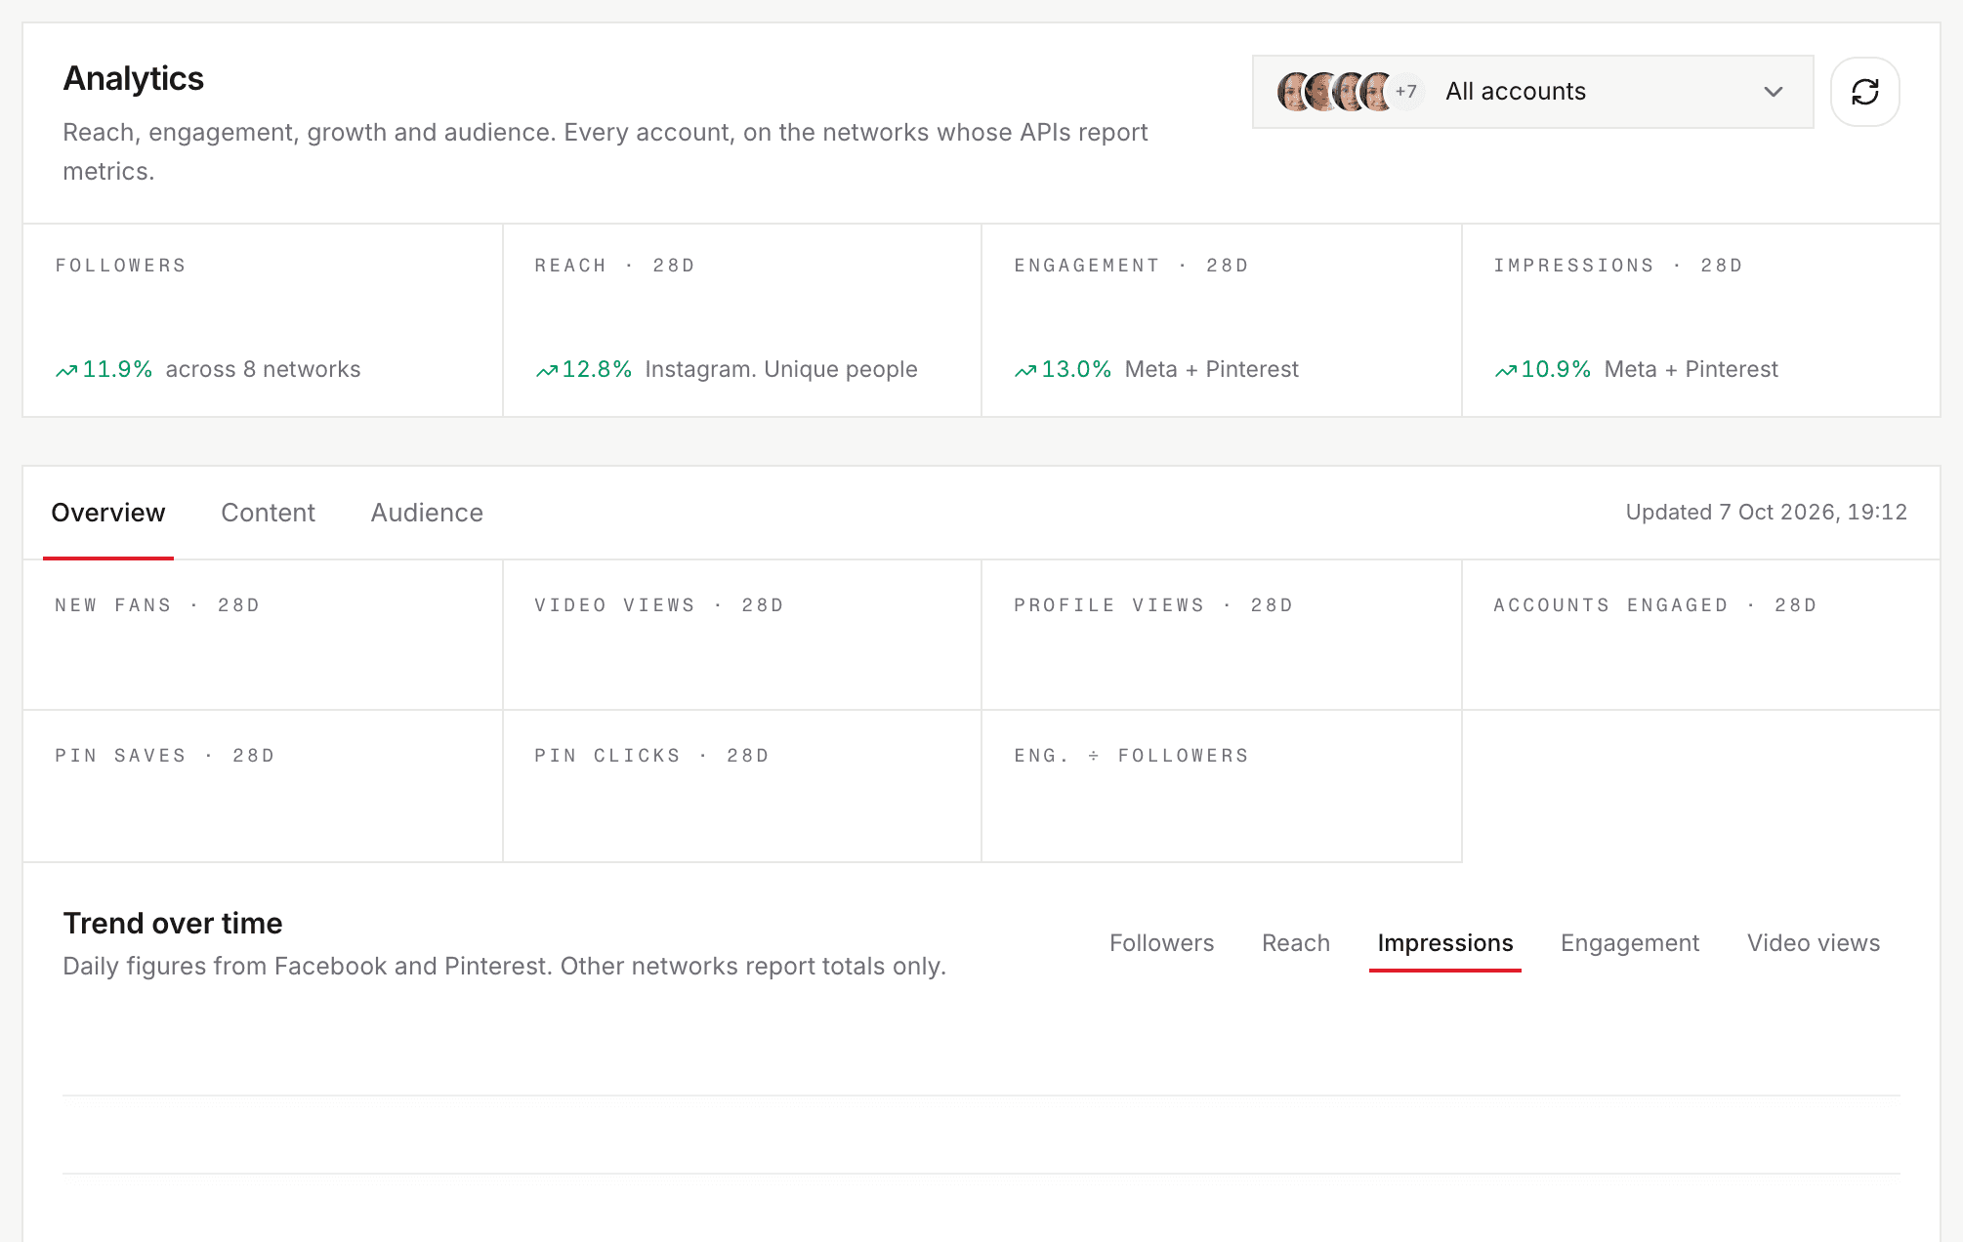The width and height of the screenshot is (1963, 1242).
Task: Select Impressions trend metric
Action: click(x=1444, y=943)
